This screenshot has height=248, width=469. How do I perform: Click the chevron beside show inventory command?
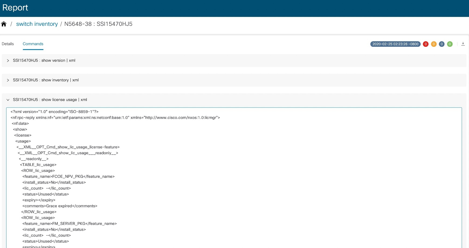pos(8,80)
